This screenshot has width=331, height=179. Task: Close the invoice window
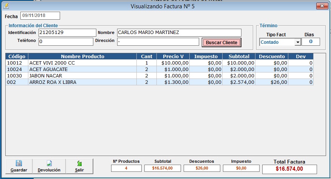321,6
